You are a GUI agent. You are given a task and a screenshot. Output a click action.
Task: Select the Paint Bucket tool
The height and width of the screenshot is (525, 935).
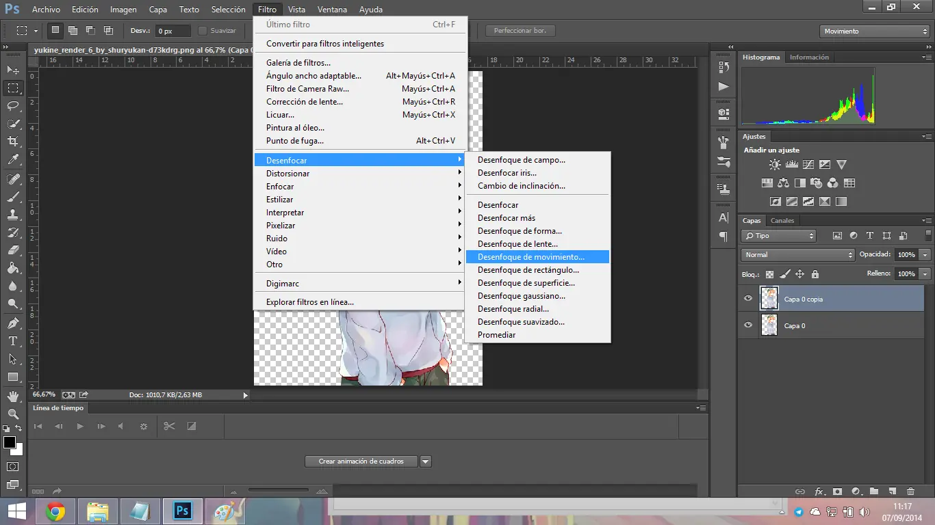tap(13, 268)
